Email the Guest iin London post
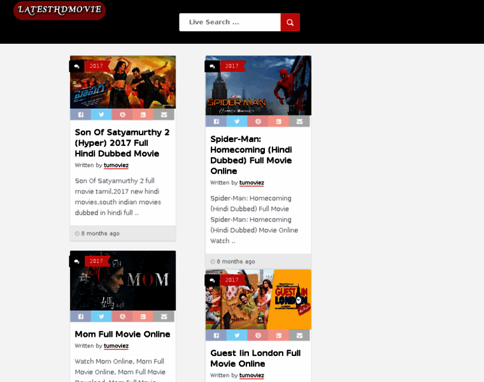 click(299, 335)
